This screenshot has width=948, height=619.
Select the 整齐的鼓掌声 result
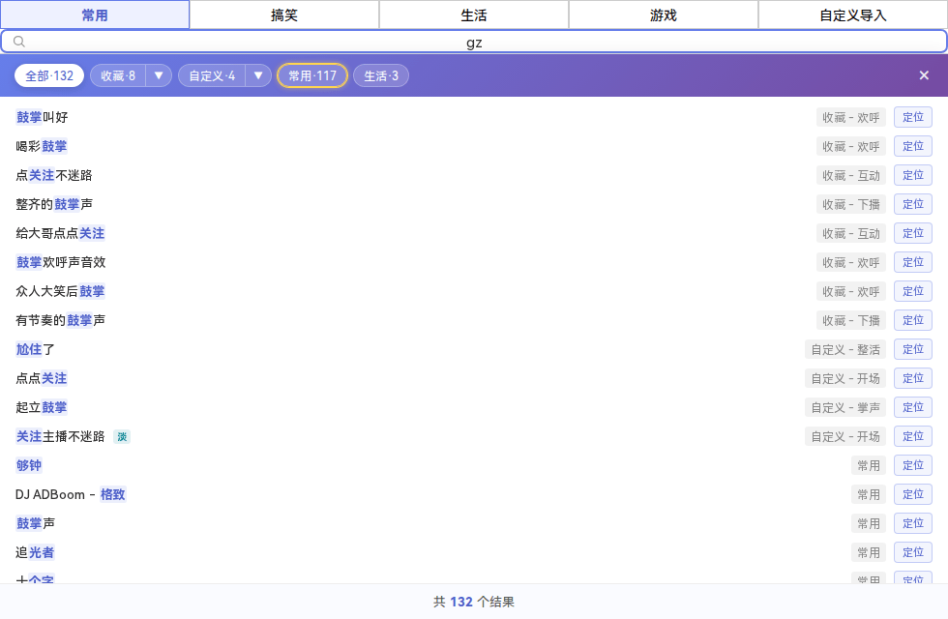point(54,204)
